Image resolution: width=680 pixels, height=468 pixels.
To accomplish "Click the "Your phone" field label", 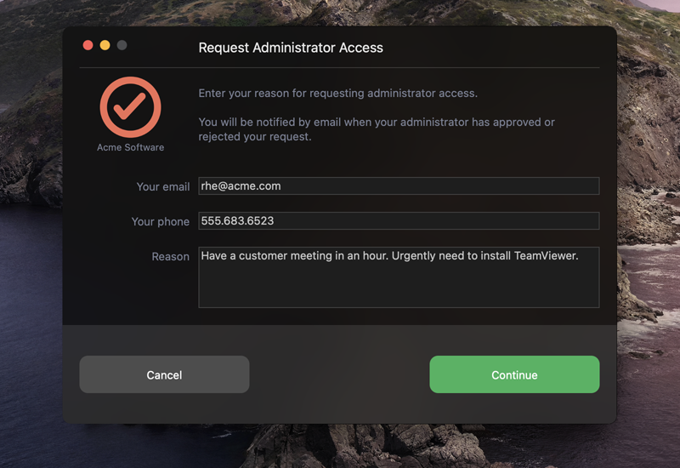I will click(x=161, y=221).
